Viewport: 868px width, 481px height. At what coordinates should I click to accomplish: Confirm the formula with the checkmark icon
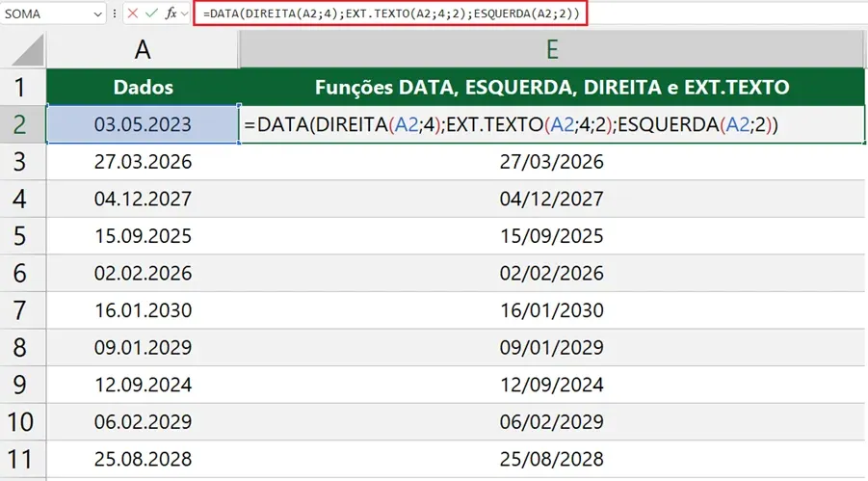pyautogui.click(x=151, y=13)
